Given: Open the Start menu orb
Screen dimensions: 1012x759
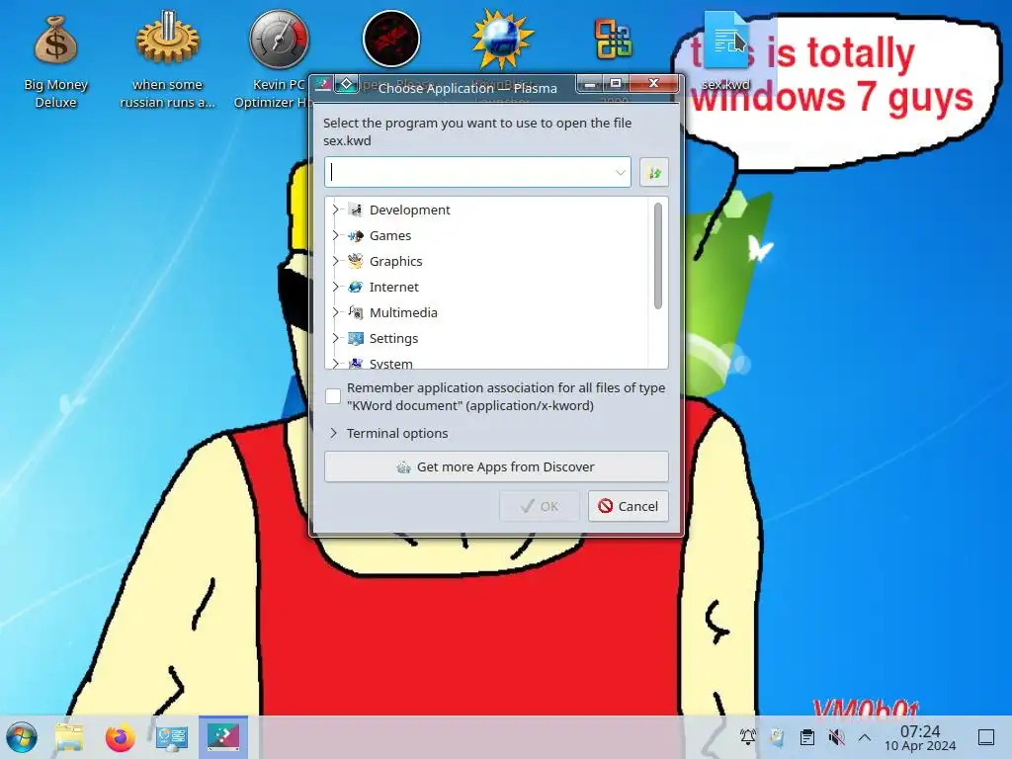Looking at the screenshot, I should click(22, 737).
